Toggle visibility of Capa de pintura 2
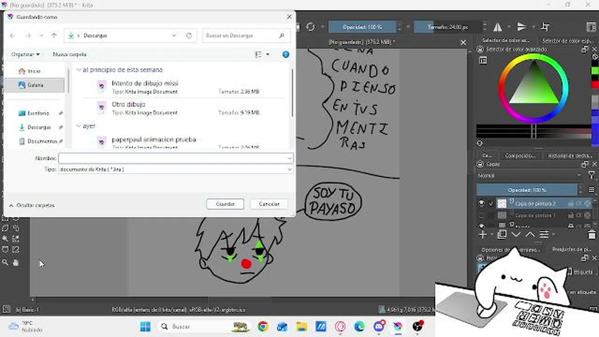Image resolution: width=599 pixels, height=337 pixels. pos(481,204)
